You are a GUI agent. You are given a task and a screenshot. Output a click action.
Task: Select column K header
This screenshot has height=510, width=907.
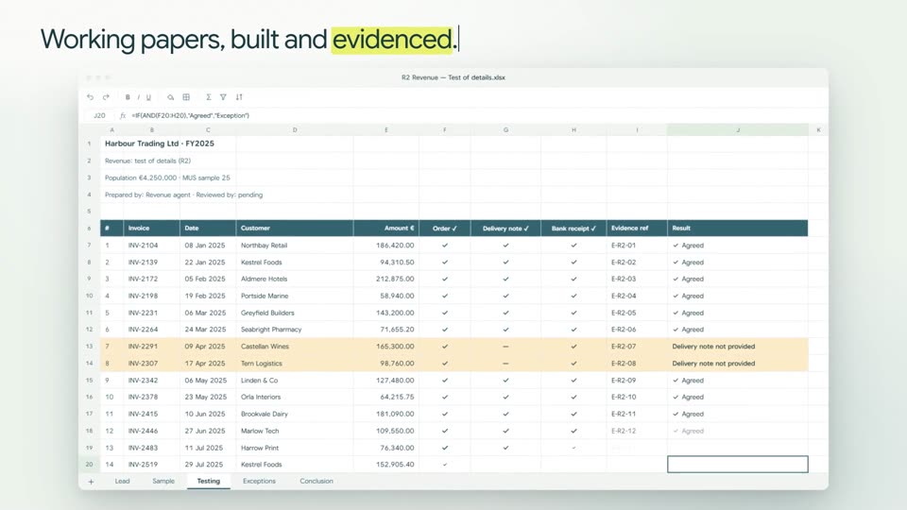(818, 130)
